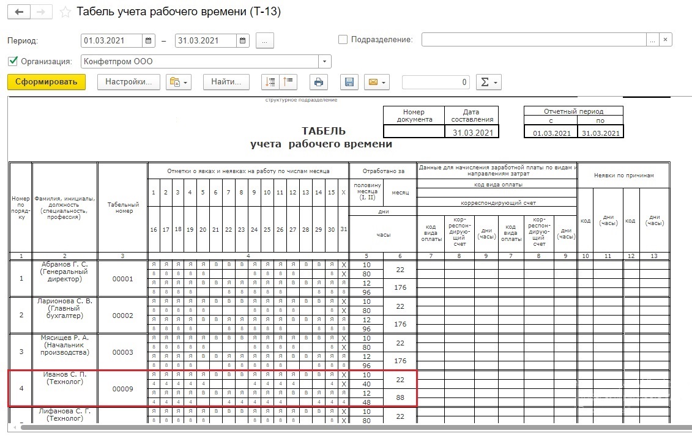Open the sigma totals dropdown
Viewport: 692px width, 436px height.
point(488,82)
